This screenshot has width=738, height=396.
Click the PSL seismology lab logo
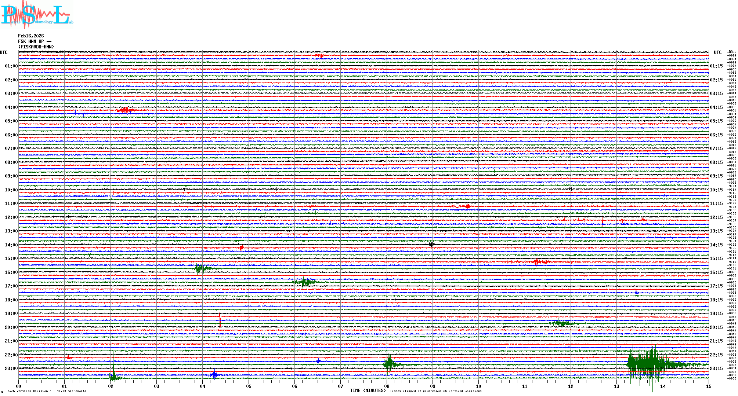[x=37, y=15]
